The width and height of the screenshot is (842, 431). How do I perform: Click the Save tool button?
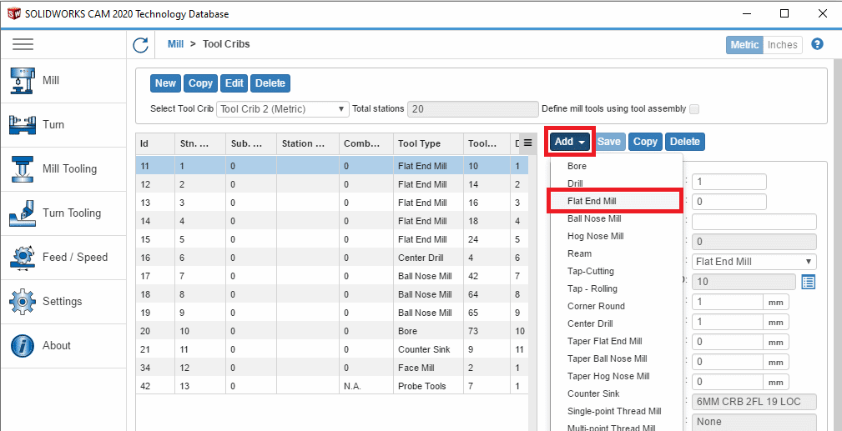(x=608, y=142)
